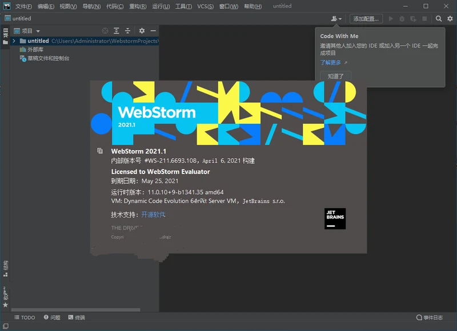Expand the untitled project tree node
The height and width of the screenshot is (331, 457).
pyautogui.click(x=14, y=41)
